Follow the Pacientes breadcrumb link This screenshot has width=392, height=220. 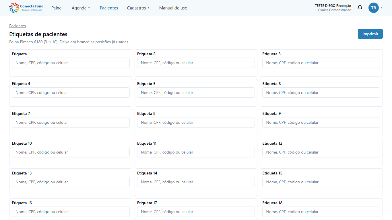18,26
